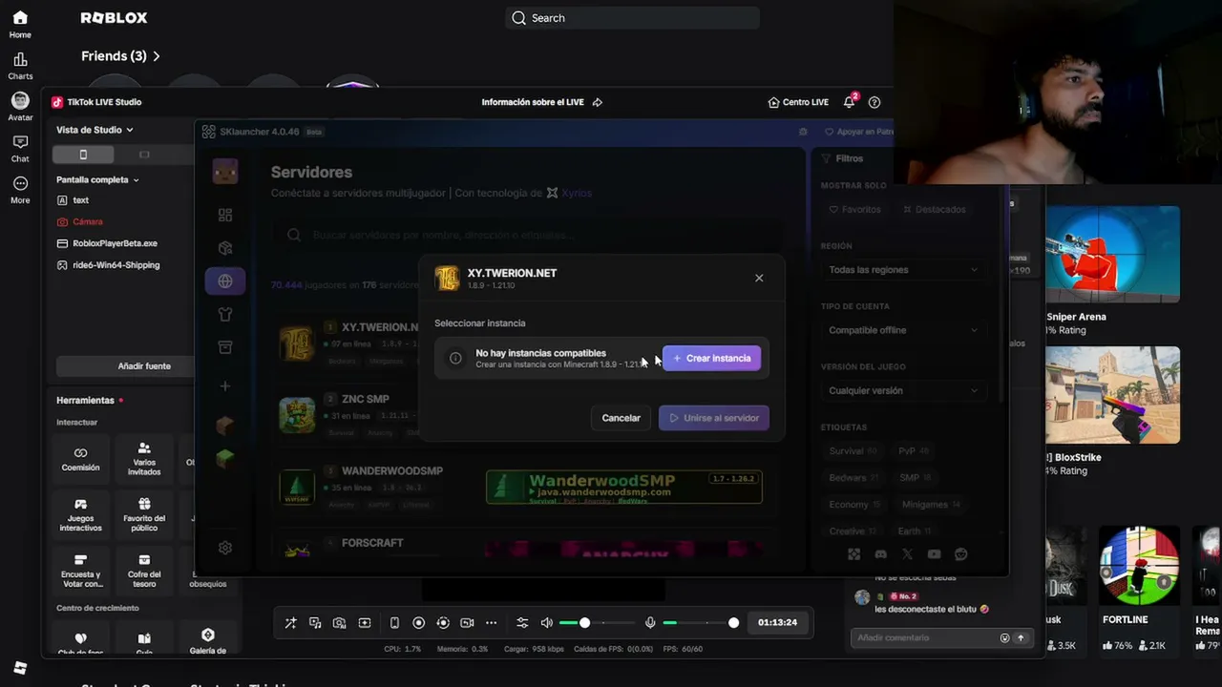Open the Favorito del público tool

tap(144, 514)
